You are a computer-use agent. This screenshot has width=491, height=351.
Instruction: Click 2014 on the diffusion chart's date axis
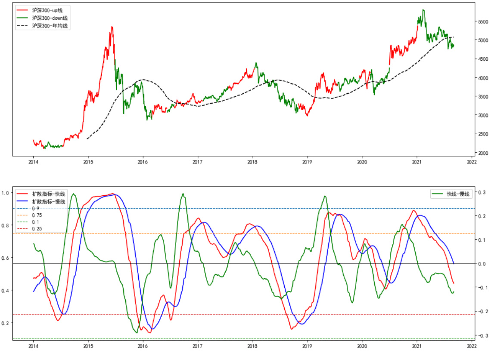click(33, 346)
